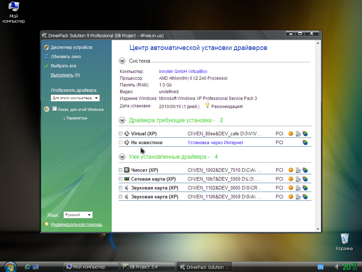Screen dimensions: 362x272
Task: Click sun icon in VEN_1102 Звуковая карта row
Action: [x=291, y=188]
